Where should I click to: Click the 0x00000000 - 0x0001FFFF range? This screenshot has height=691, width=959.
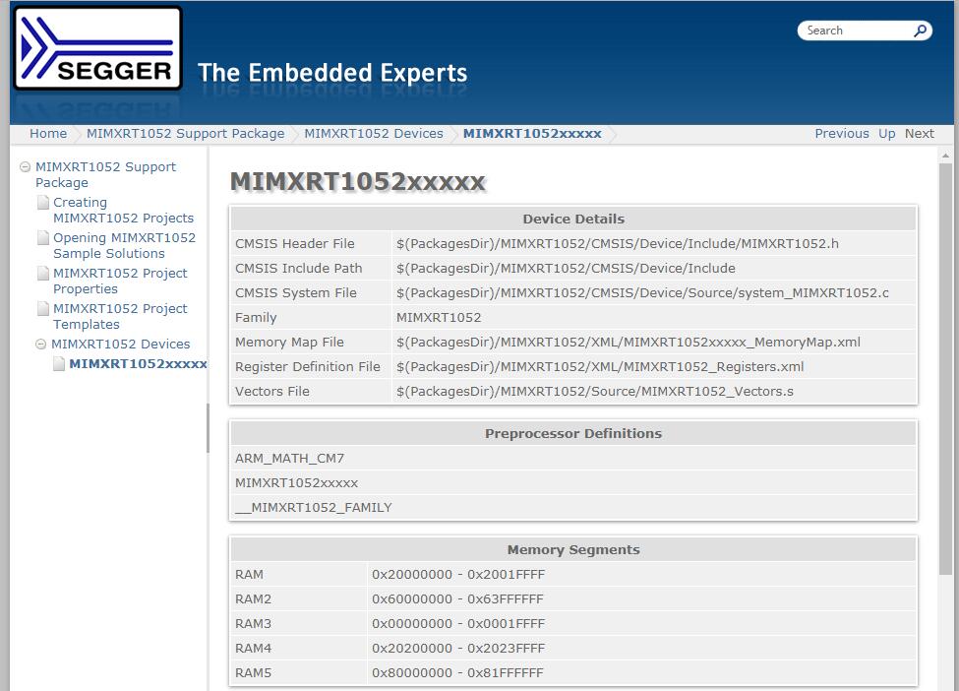click(x=458, y=624)
